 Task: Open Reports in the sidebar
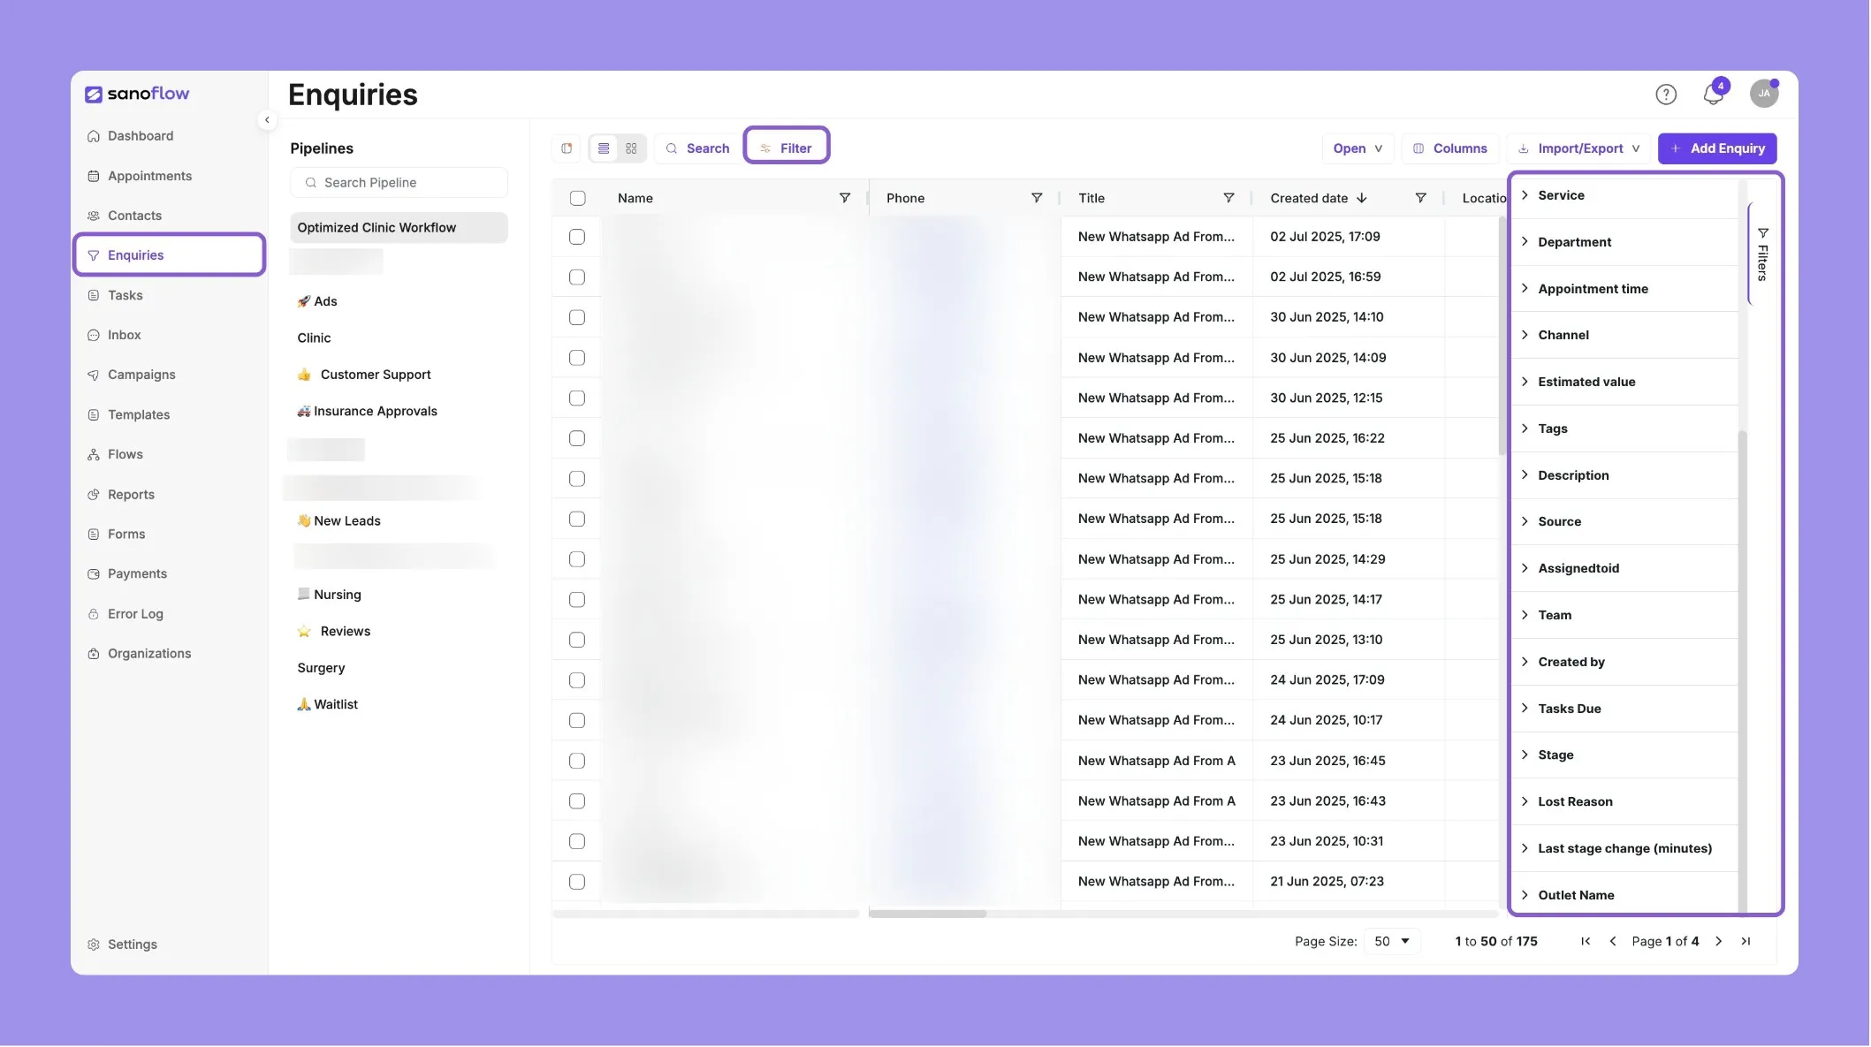131,495
